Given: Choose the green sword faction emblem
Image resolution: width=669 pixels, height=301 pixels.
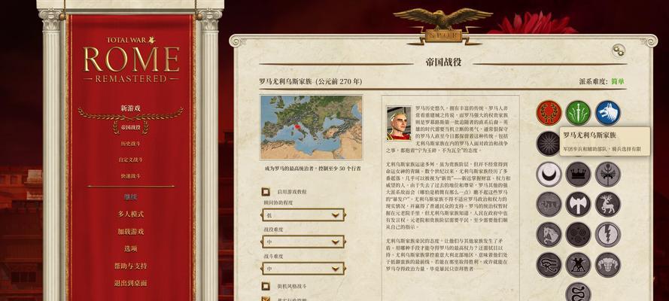Looking at the screenshot, I should pos(578,113).
